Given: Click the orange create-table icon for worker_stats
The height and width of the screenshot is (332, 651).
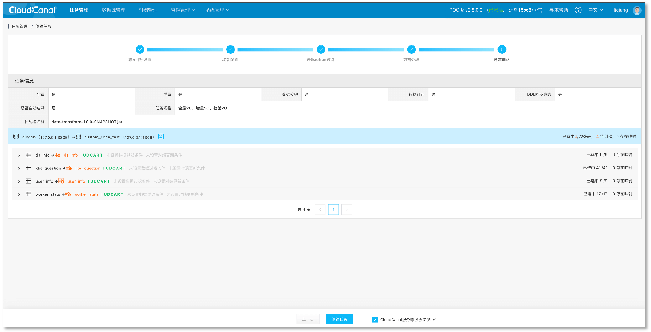Looking at the screenshot, I should [x=68, y=194].
